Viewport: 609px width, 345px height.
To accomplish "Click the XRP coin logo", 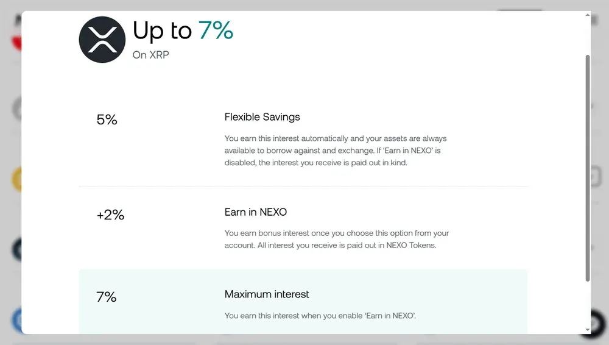I will pos(102,39).
